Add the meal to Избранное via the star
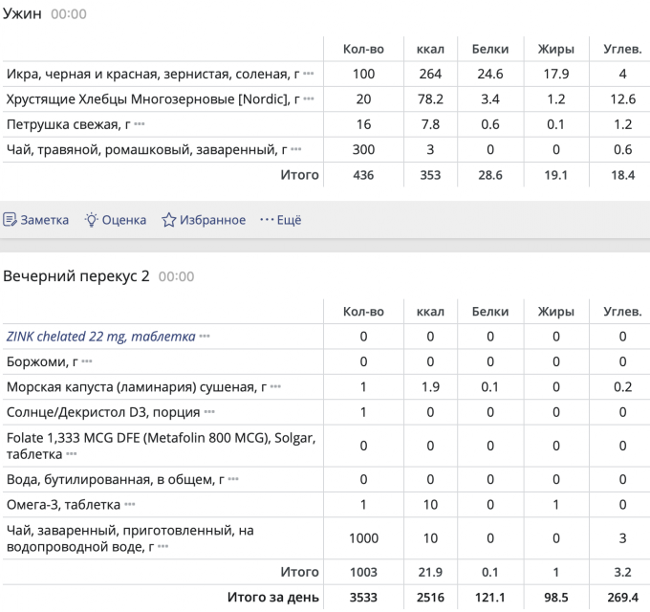 click(x=169, y=220)
